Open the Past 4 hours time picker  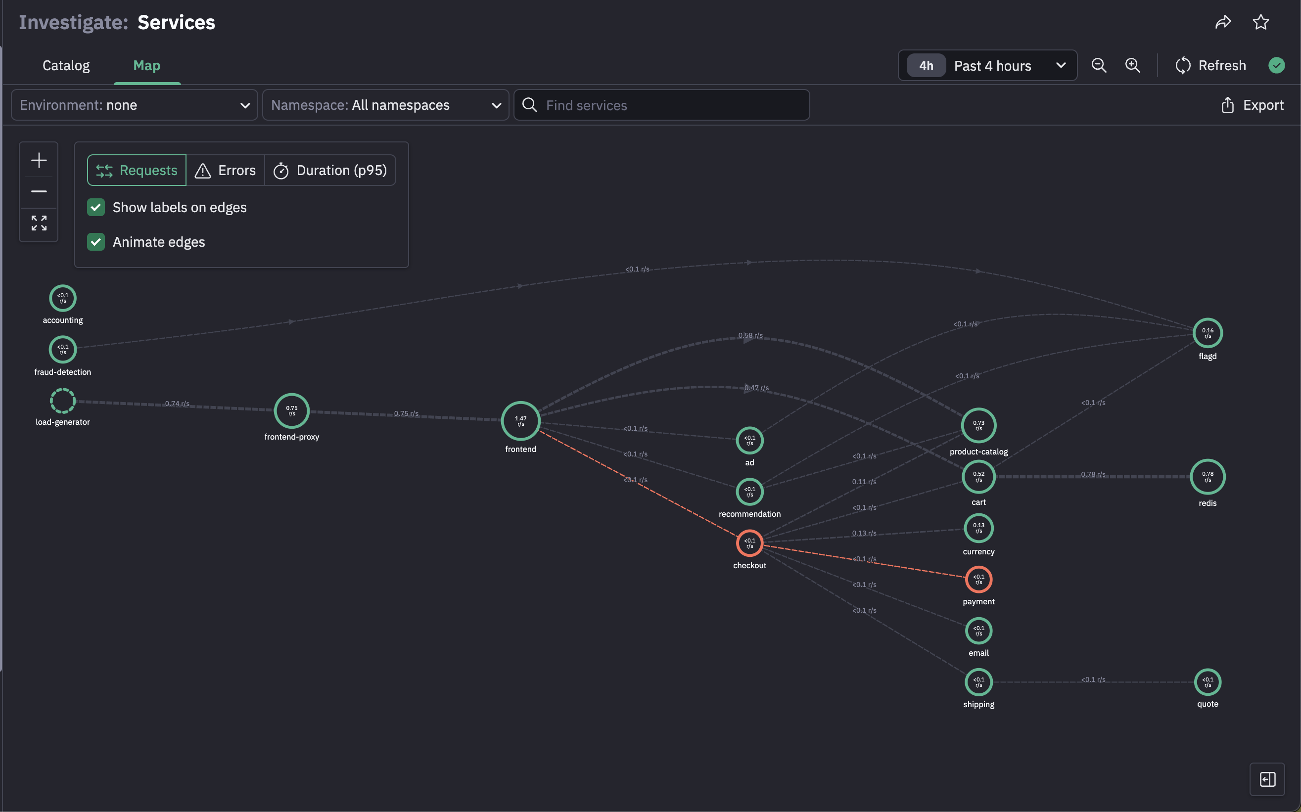(987, 65)
